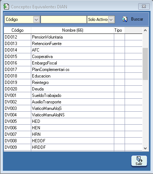This screenshot has height=174, width=153.
Task: Sort by the Nombre (66) column header
Action: (x=73, y=30)
